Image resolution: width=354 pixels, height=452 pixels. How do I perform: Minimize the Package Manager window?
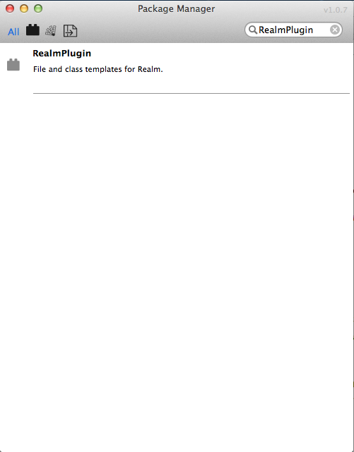24,8
